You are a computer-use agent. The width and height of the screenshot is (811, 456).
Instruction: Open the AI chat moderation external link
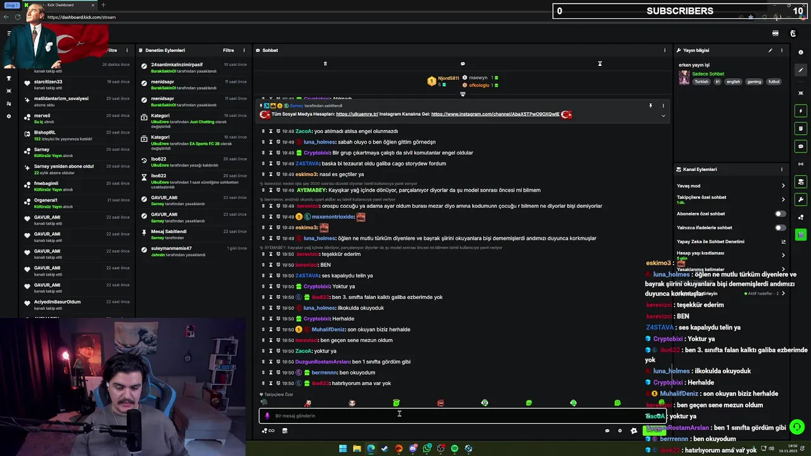(783, 241)
